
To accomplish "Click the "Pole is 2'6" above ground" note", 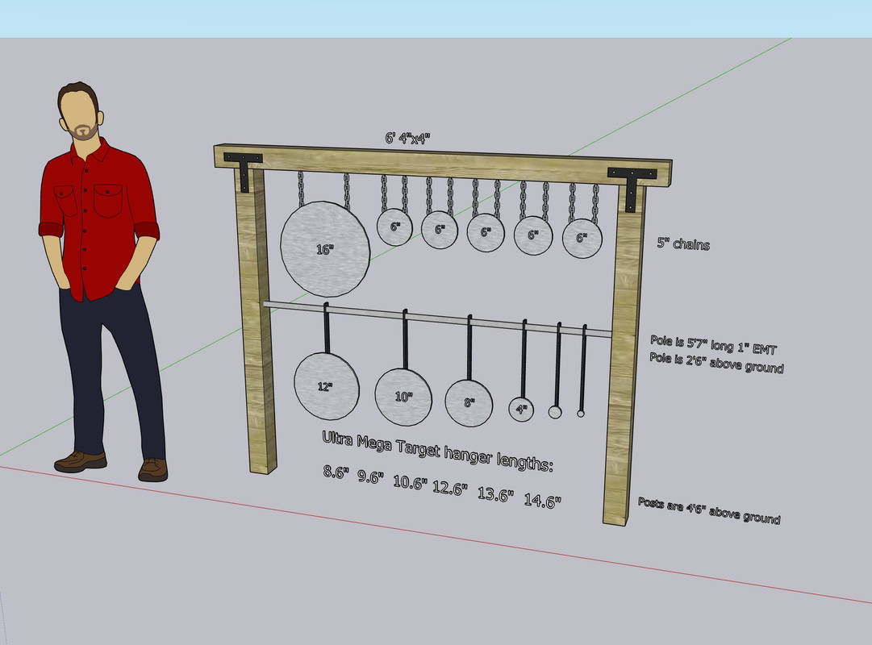I will [x=716, y=363].
